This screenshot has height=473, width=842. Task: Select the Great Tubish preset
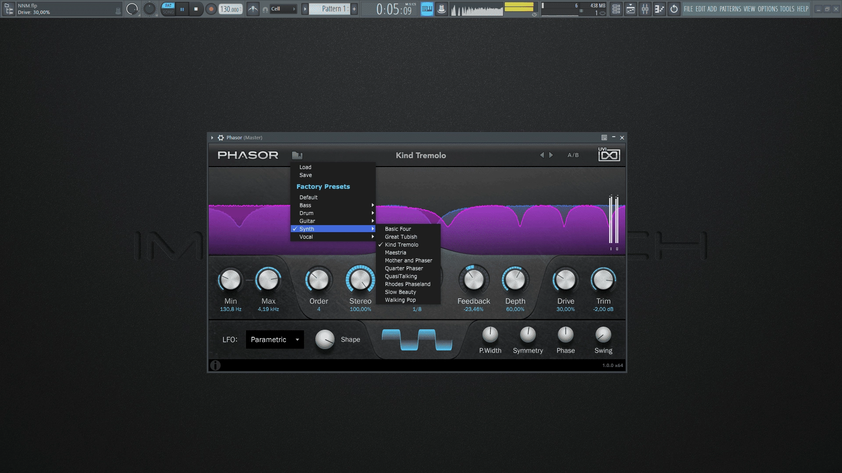408,237
